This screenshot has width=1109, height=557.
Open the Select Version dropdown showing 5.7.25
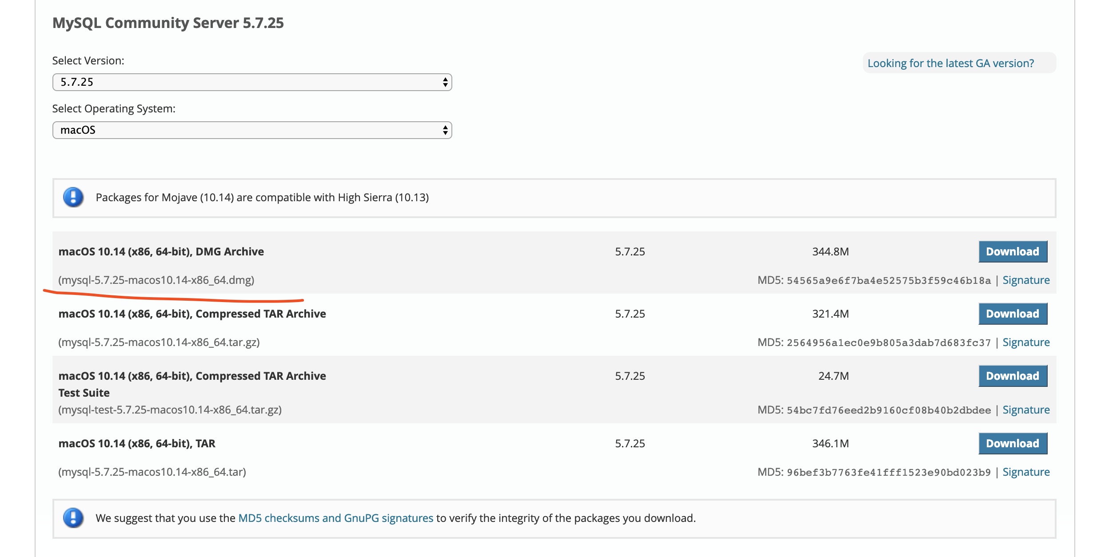(x=252, y=82)
